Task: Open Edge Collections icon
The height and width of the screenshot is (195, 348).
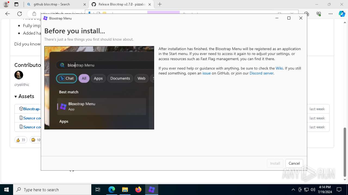Action: 307,14
